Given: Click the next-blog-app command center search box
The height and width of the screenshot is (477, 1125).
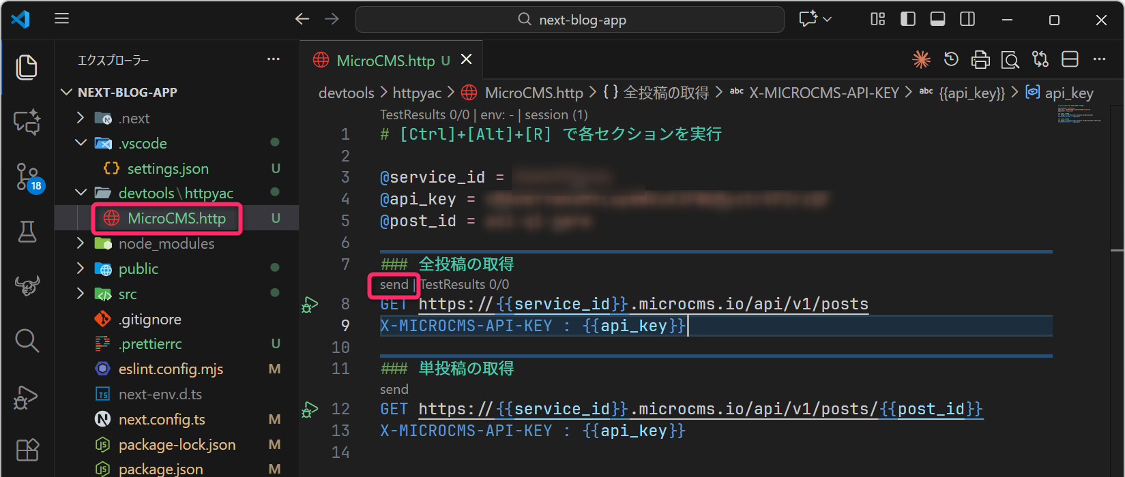Looking at the screenshot, I should tap(570, 20).
